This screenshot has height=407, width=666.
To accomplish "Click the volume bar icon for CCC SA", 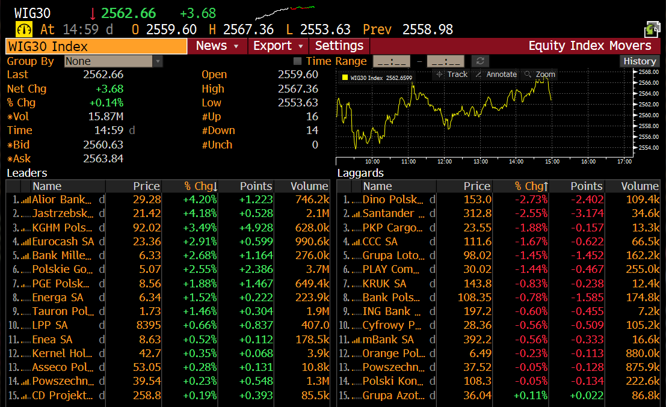I will (356, 242).
